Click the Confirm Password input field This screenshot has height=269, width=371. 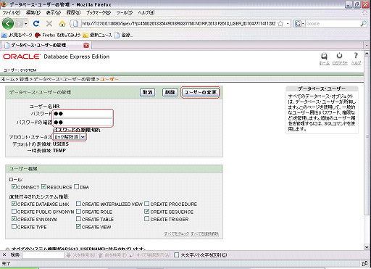click(x=83, y=122)
